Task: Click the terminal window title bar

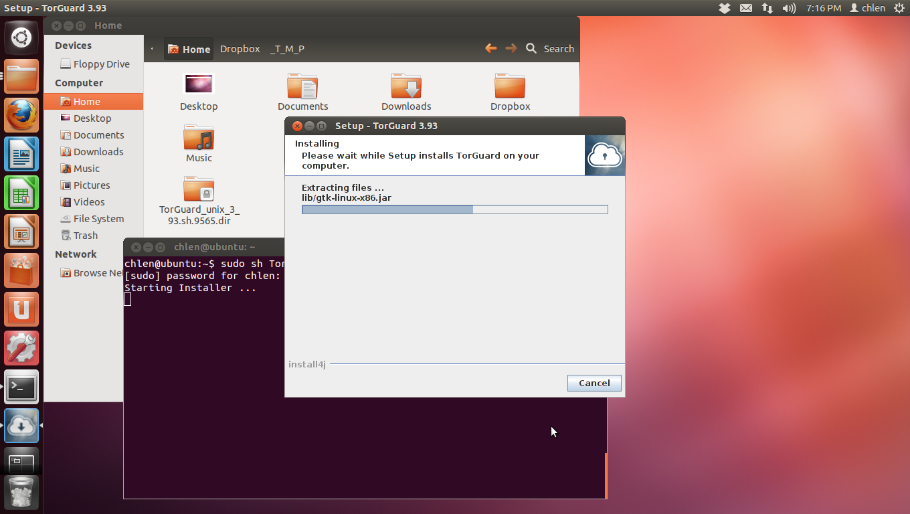Action: click(x=204, y=247)
